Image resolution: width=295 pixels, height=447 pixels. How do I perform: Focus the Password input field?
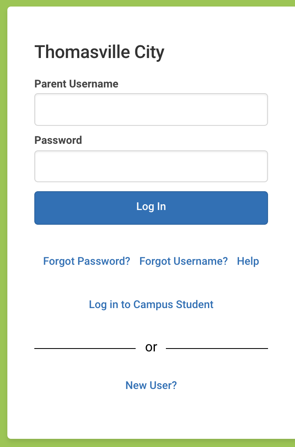click(x=151, y=166)
